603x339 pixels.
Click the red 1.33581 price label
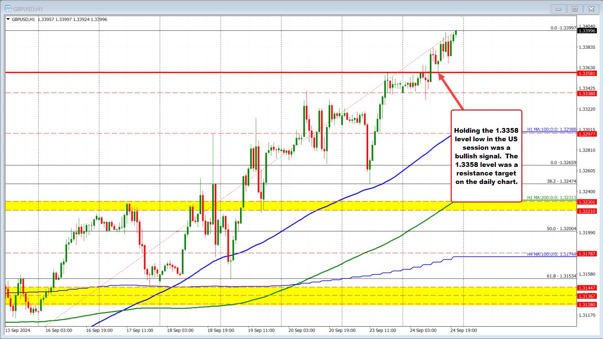(586, 73)
